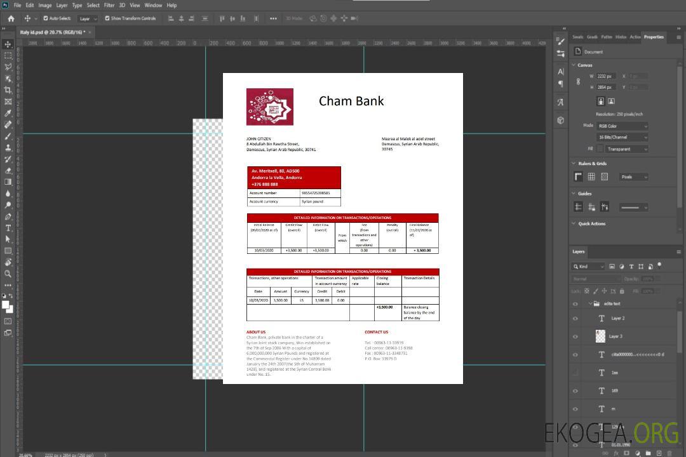Hide the 'edite text' group visibility eye
The image size is (686, 457).
575,304
